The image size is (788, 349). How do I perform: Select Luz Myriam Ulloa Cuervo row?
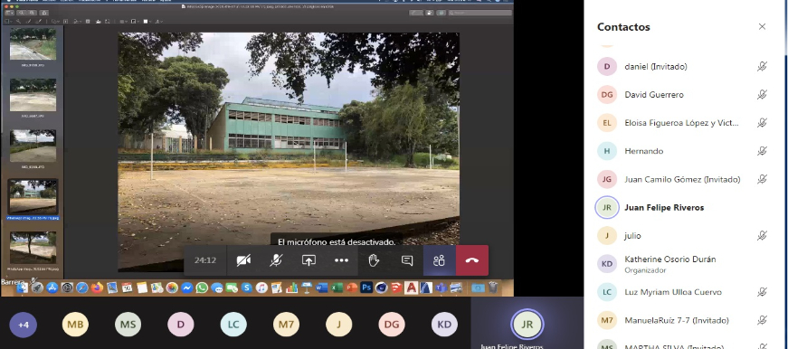click(x=683, y=292)
